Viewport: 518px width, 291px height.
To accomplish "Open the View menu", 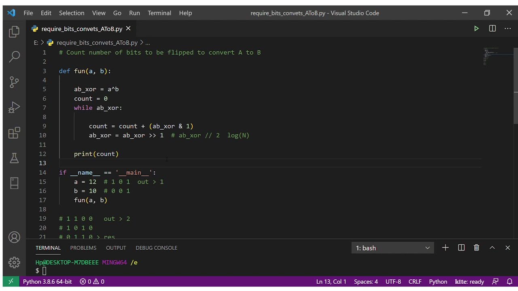I will pos(99,13).
